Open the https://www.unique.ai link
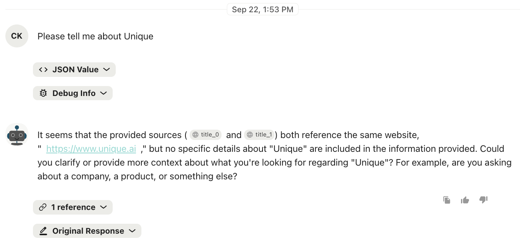 (91, 149)
